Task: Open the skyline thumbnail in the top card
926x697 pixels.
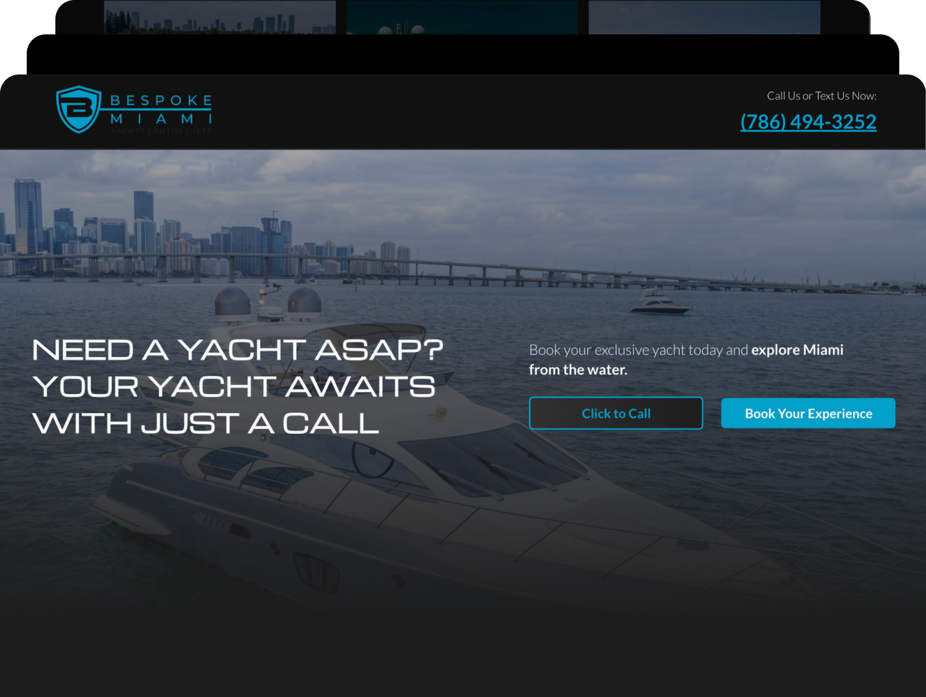Action: (x=220, y=17)
